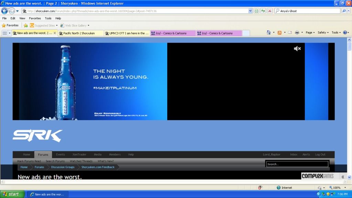Viewport: 352px width, 198px height.
Task: Click the shoryuken.com address bar URL
Action: 92,11
